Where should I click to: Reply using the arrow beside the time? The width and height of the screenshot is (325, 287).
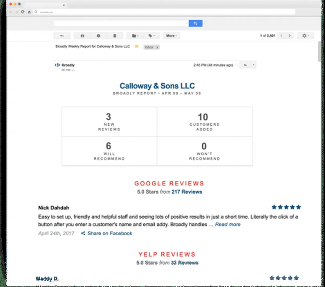click(245, 65)
